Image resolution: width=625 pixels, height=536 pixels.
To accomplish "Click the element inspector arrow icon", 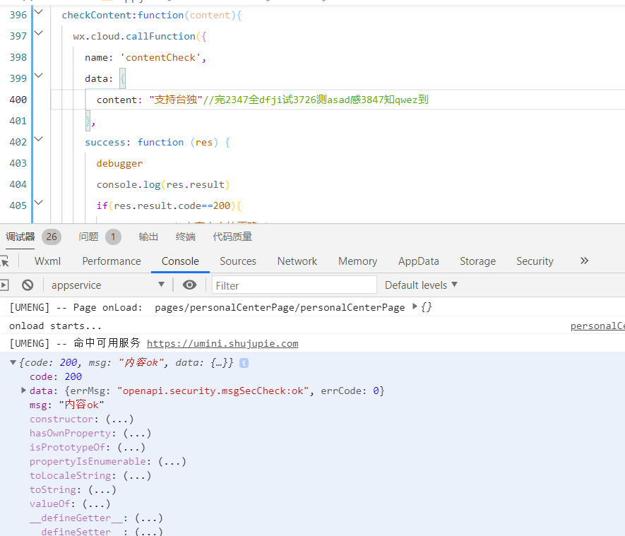I will (x=4, y=261).
